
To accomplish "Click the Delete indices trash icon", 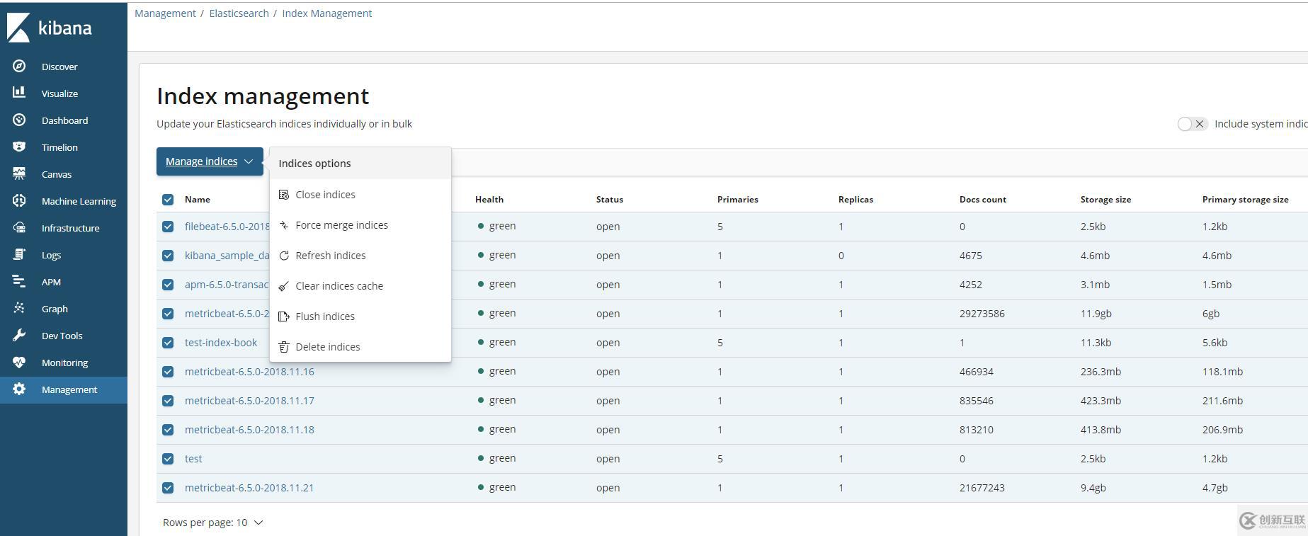I will (x=284, y=347).
